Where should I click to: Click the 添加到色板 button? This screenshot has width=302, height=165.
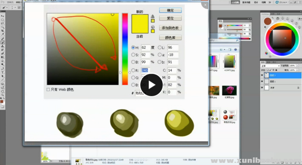coord(170,28)
